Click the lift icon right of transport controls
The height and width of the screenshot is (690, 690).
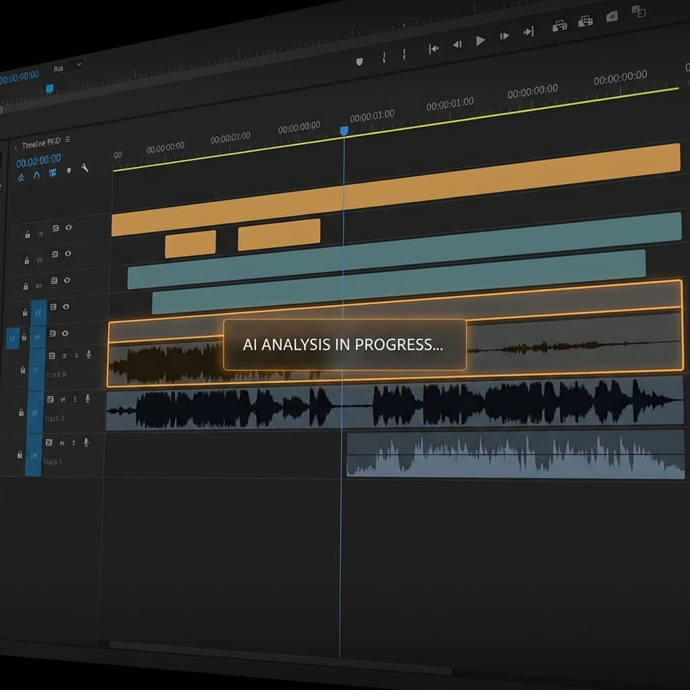(x=559, y=26)
